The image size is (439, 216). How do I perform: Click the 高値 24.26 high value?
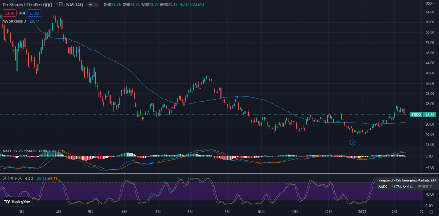(131, 5)
